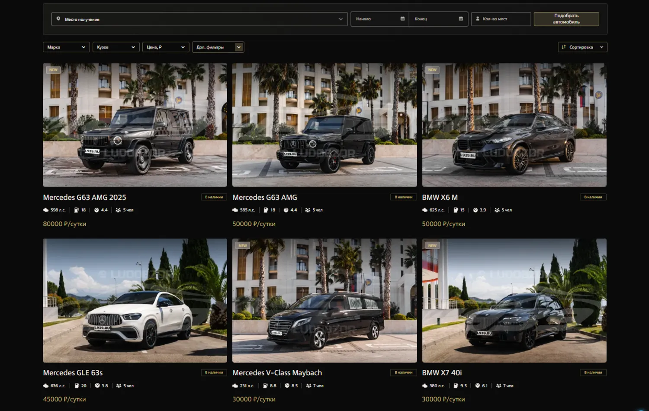Viewport: 649px width, 411px height.
Task: Click the fuel icon on BMW X7 40i card
Action: click(x=456, y=386)
